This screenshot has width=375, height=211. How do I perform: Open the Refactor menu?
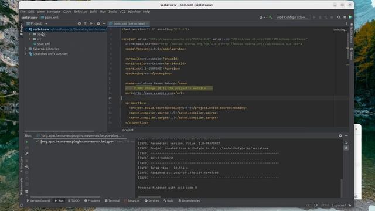pyautogui.click(x=80, y=12)
